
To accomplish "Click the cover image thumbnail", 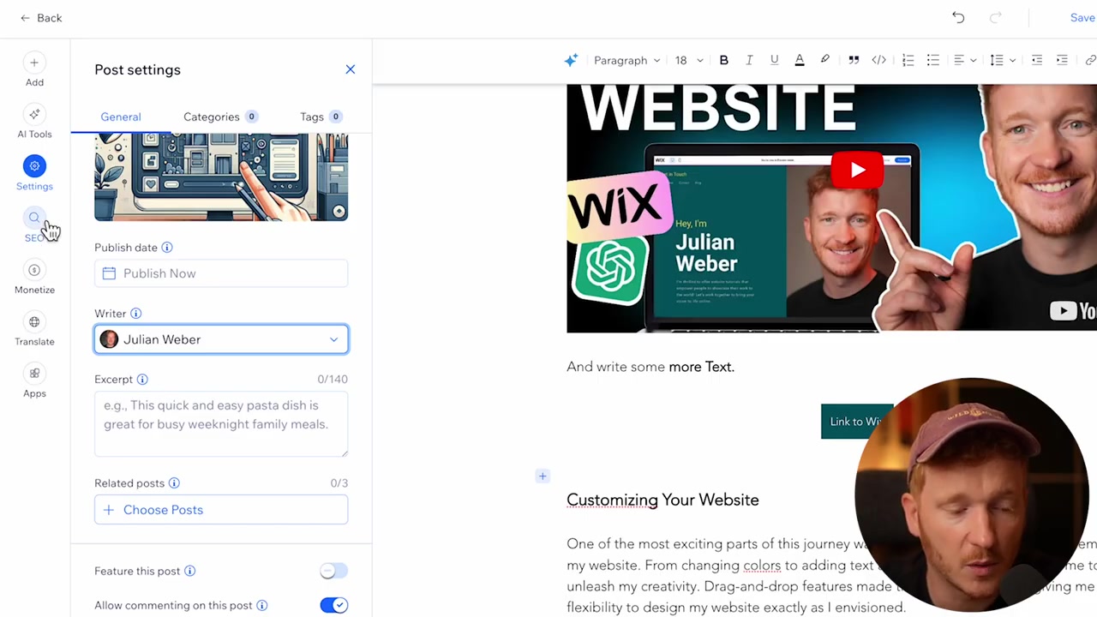I will click(221, 177).
